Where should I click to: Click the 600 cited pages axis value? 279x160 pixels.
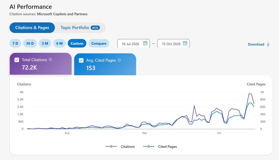(263, 107)
